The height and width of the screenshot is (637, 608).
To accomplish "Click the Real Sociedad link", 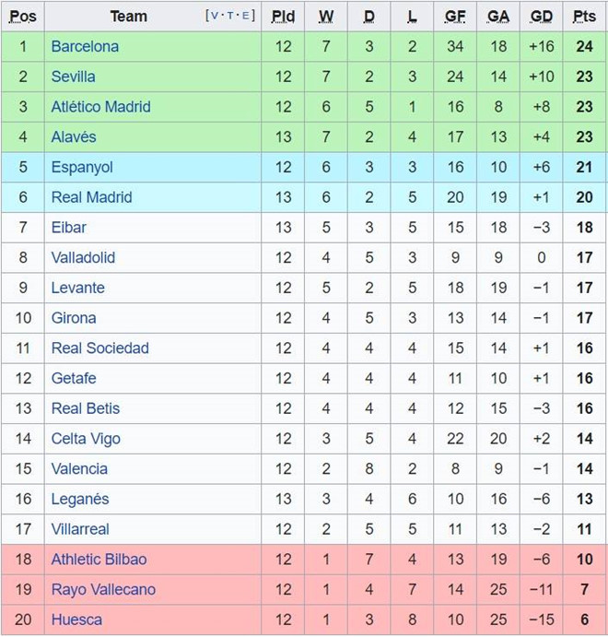I will (x=100, y=348).
